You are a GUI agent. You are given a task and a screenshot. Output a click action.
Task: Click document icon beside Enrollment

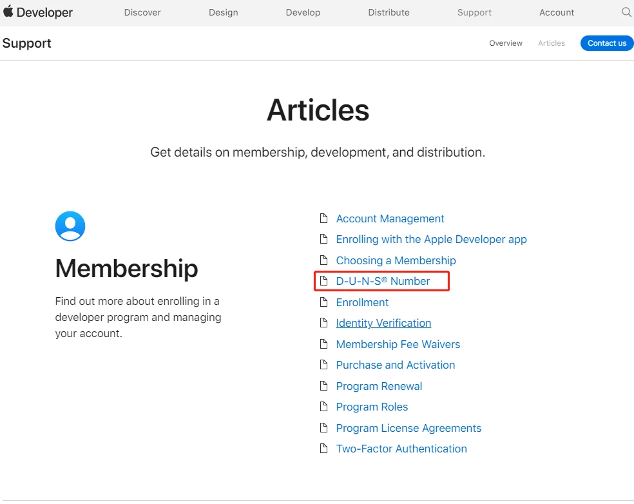[324, 302]
